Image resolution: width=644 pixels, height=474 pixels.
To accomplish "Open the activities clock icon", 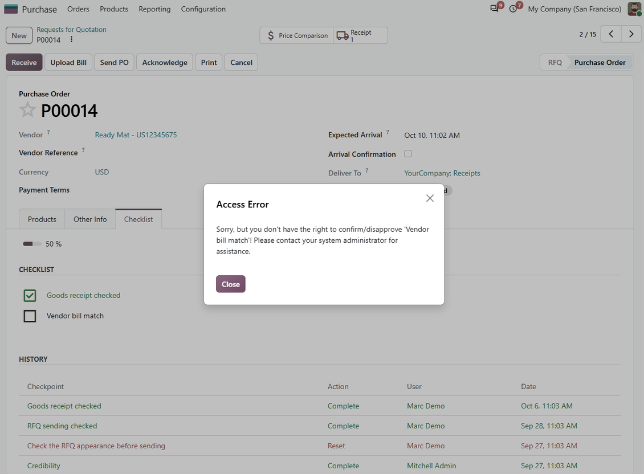I will (513, 9).
